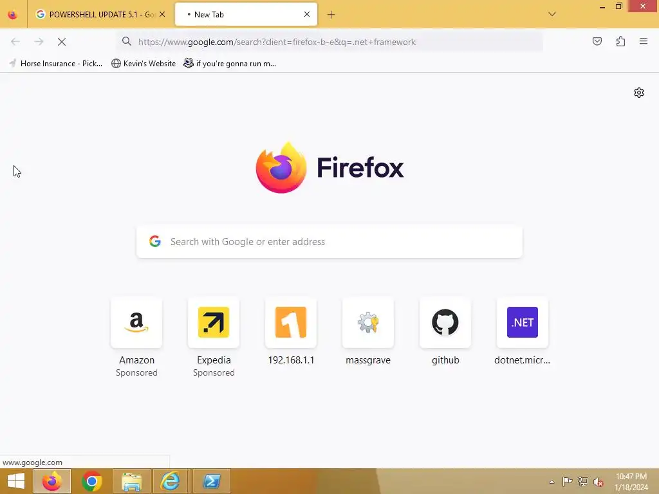This screenshot has width=659, height=494.
Task: Open the Windows Start button
Action: pos(15,481)
